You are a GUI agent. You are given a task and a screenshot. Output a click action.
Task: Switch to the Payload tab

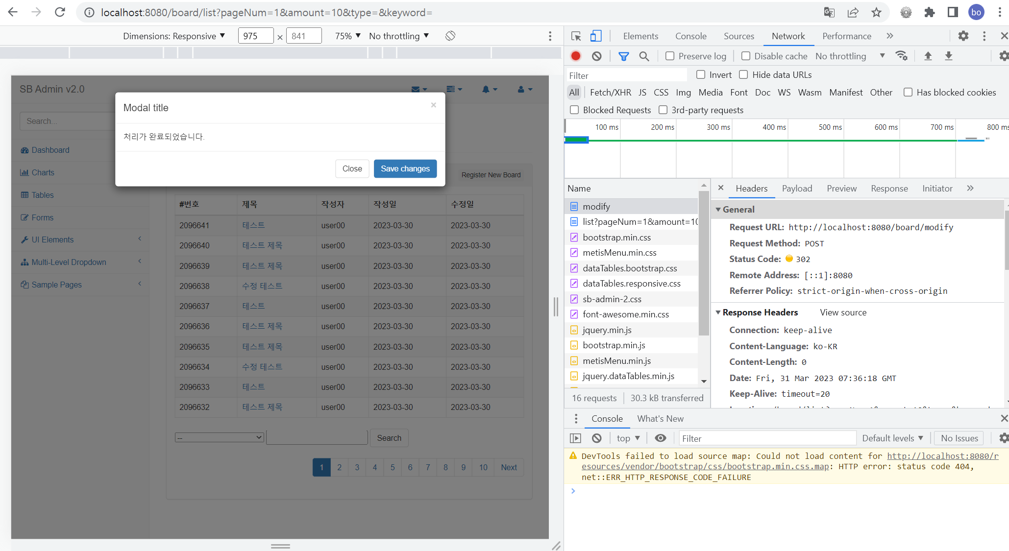tap(797, 189)
